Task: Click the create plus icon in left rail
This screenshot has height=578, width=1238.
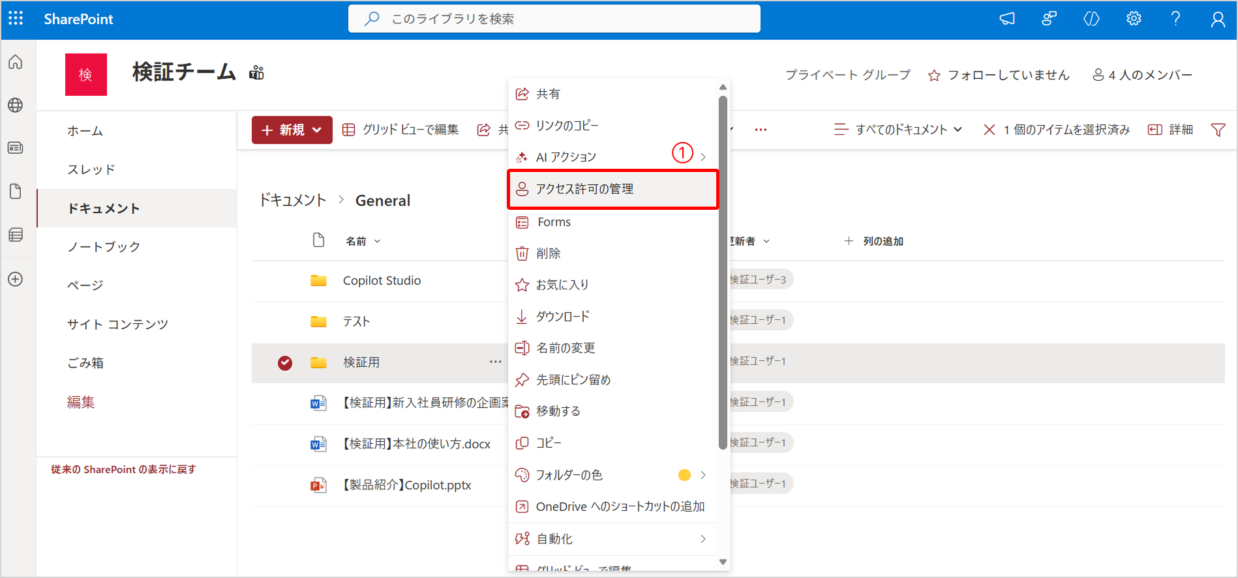Action: click(x=16, y=279)
